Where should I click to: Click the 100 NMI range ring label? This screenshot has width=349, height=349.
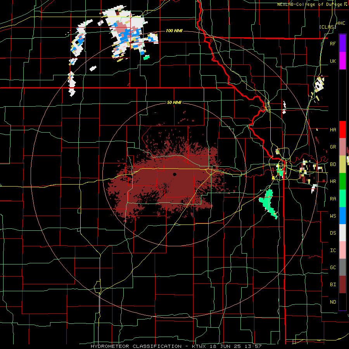[x=174, y=31]
